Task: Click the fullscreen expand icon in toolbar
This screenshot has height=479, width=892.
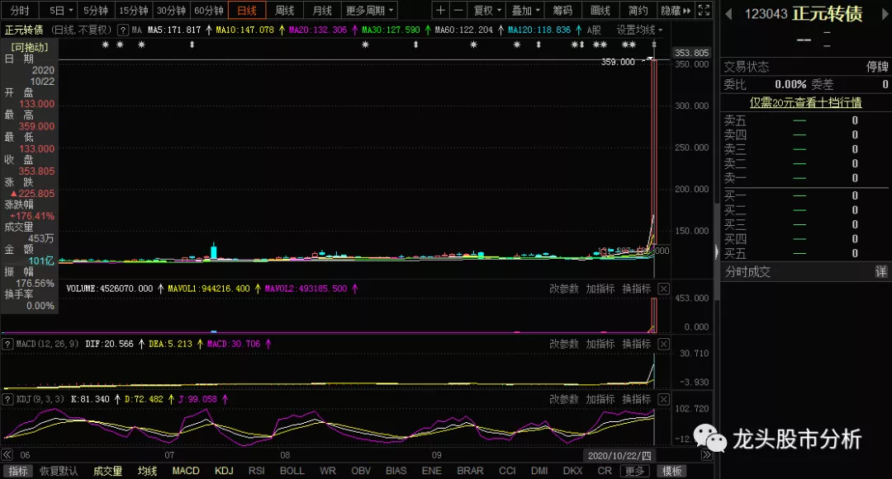Action: coord(703,11)
